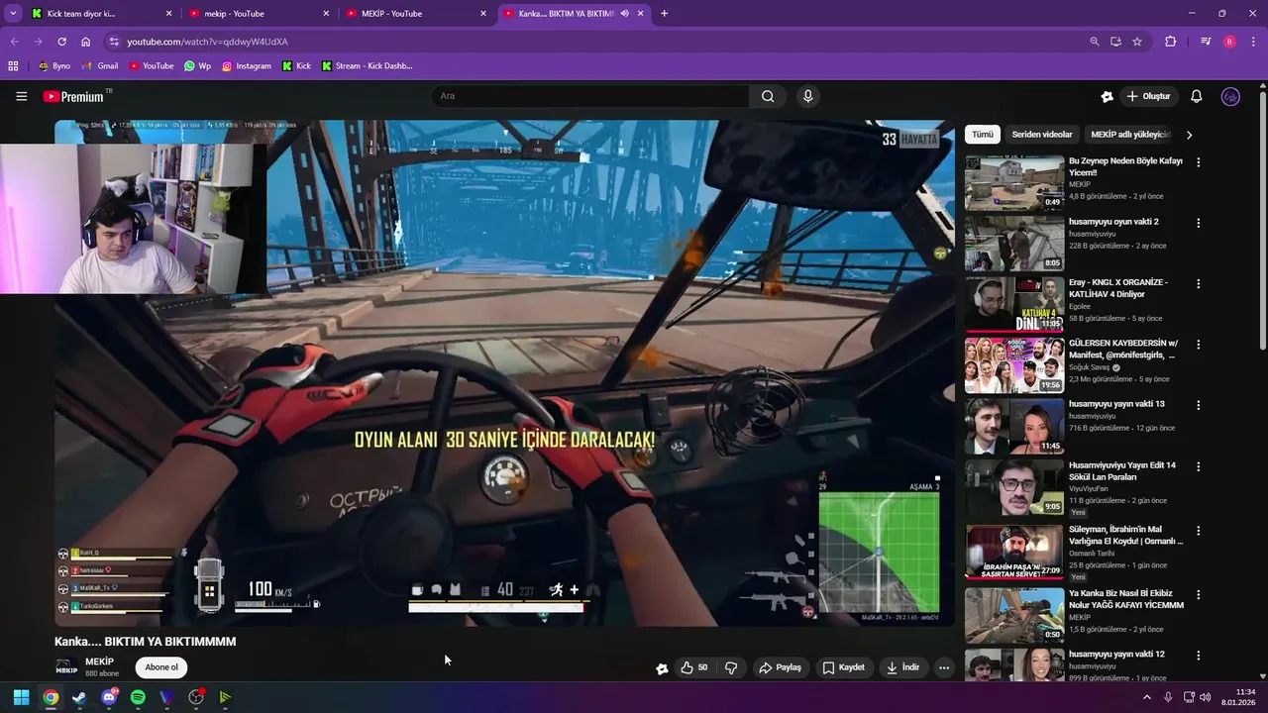Open zoom magnifier icon in address bar
Screen dimensions: 1268x713
click(x=1095, y=42)
